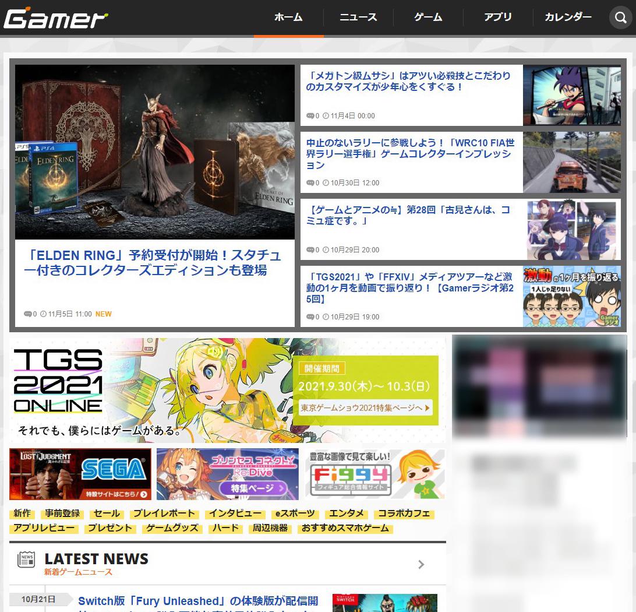Open the ゲーム section in the navigation bar
Screen dimensions: 636x612
click(x=428, y=17)
